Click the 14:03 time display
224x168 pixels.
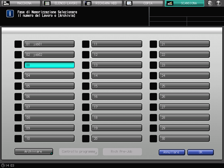(x=10, y=165)
